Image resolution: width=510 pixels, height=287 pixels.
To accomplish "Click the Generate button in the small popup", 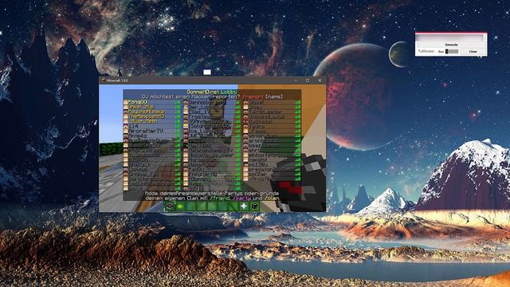I will point(451,45).
